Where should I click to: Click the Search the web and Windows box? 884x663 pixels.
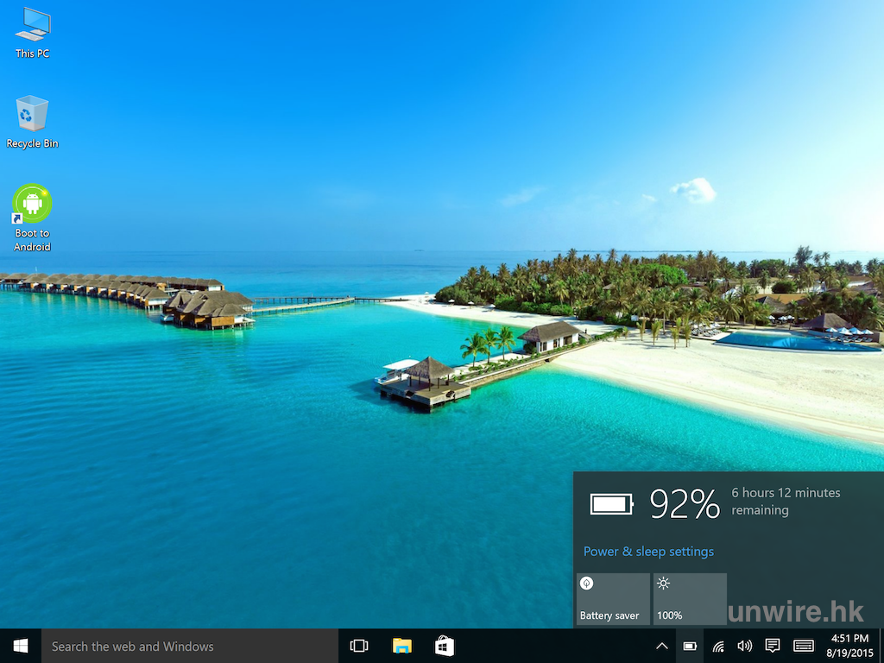[x=190, y=646]
